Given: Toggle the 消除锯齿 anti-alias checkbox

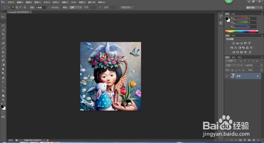Looking at the screenshot, I should coord(49,7).
